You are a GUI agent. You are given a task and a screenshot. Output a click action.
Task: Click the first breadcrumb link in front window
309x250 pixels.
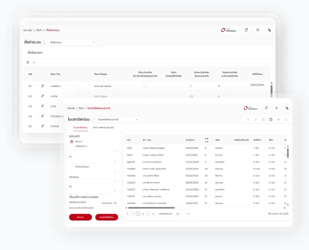tap(71, 108)
